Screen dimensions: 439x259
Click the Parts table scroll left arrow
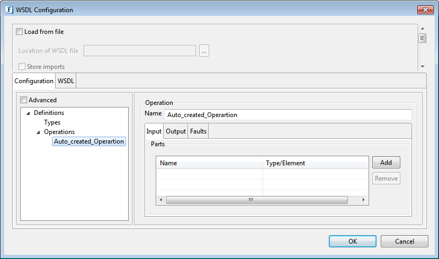[161, 200]
